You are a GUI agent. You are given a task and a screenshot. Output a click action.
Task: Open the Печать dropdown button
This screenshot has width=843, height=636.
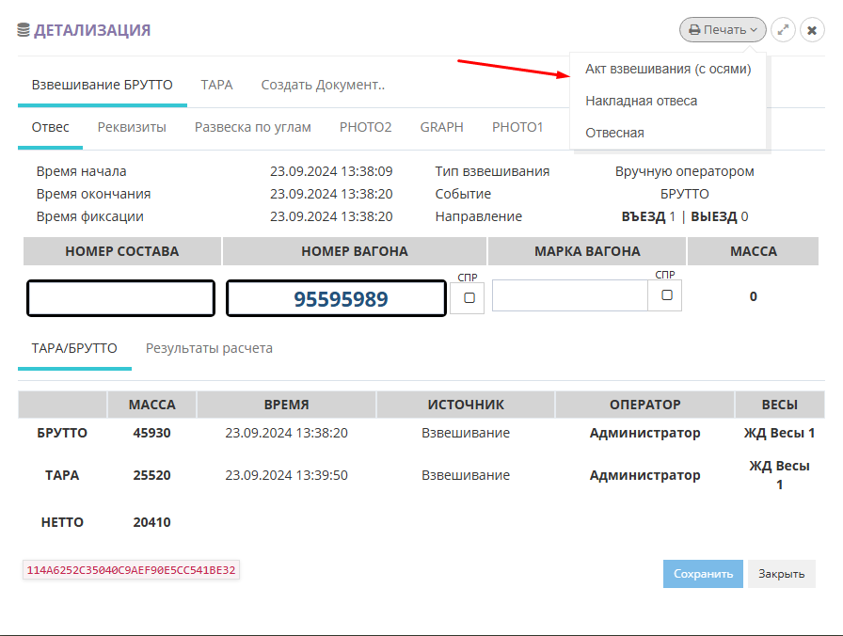pyautogui.click(x=723, y=30)
